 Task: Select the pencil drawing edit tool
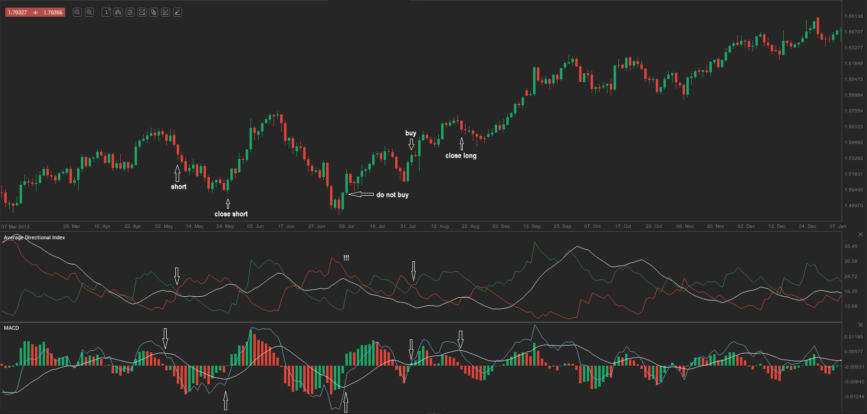pyautogui.click(x=165, y=12)
